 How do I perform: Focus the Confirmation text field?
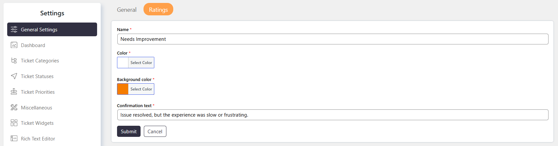333,115
